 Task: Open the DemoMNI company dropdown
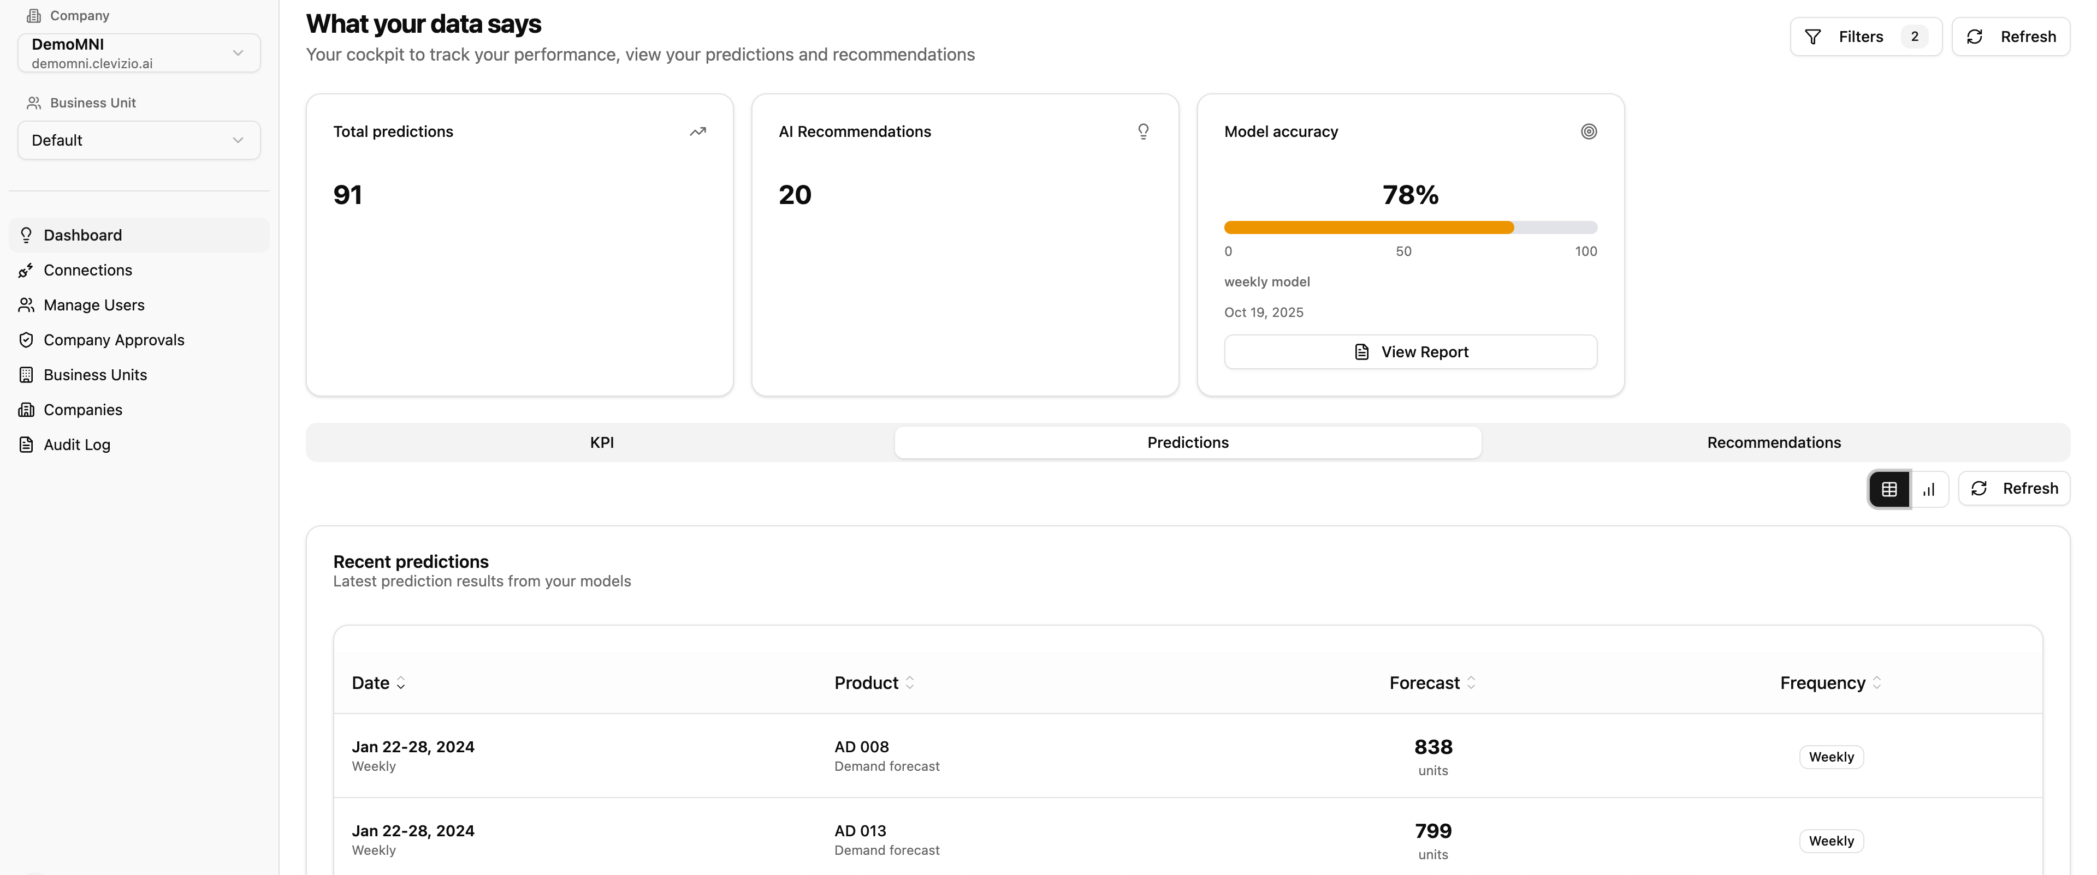click(x=139, y=53)
